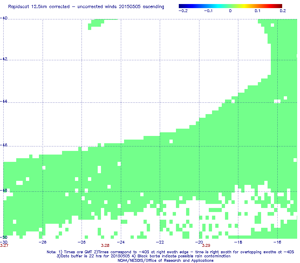Click the wind difference color scale bar
Image resolution: width=300 pixels, height=263 pixels.
tap(230, 6)
